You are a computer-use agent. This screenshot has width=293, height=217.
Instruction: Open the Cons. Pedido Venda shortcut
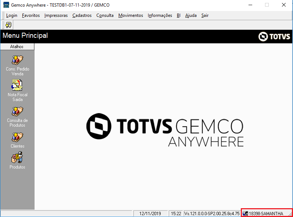pyautogui.click(x=17, y=65)
